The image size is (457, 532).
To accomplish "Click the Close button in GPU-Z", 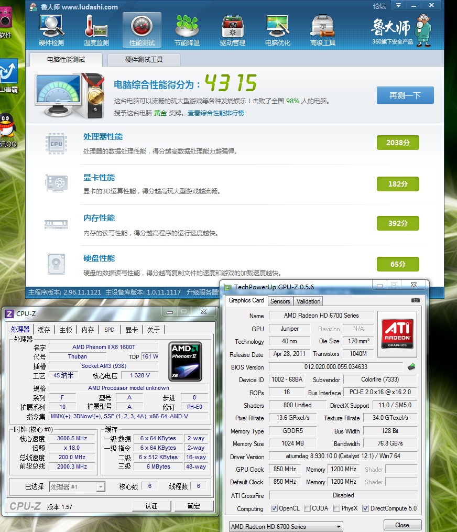I will point(402,525).
